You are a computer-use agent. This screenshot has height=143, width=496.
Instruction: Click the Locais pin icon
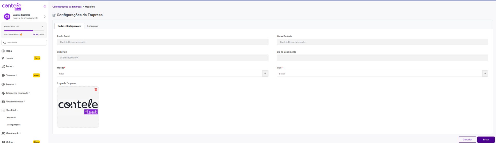[3, 58]
